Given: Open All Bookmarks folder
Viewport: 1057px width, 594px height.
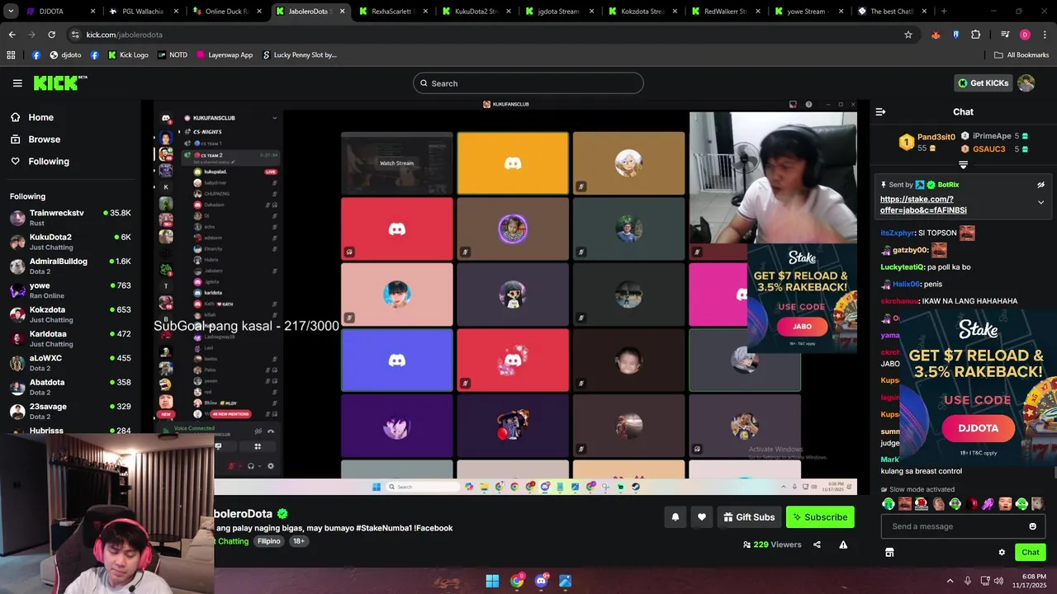Looking at the screenshot, I should (1021, 55).
